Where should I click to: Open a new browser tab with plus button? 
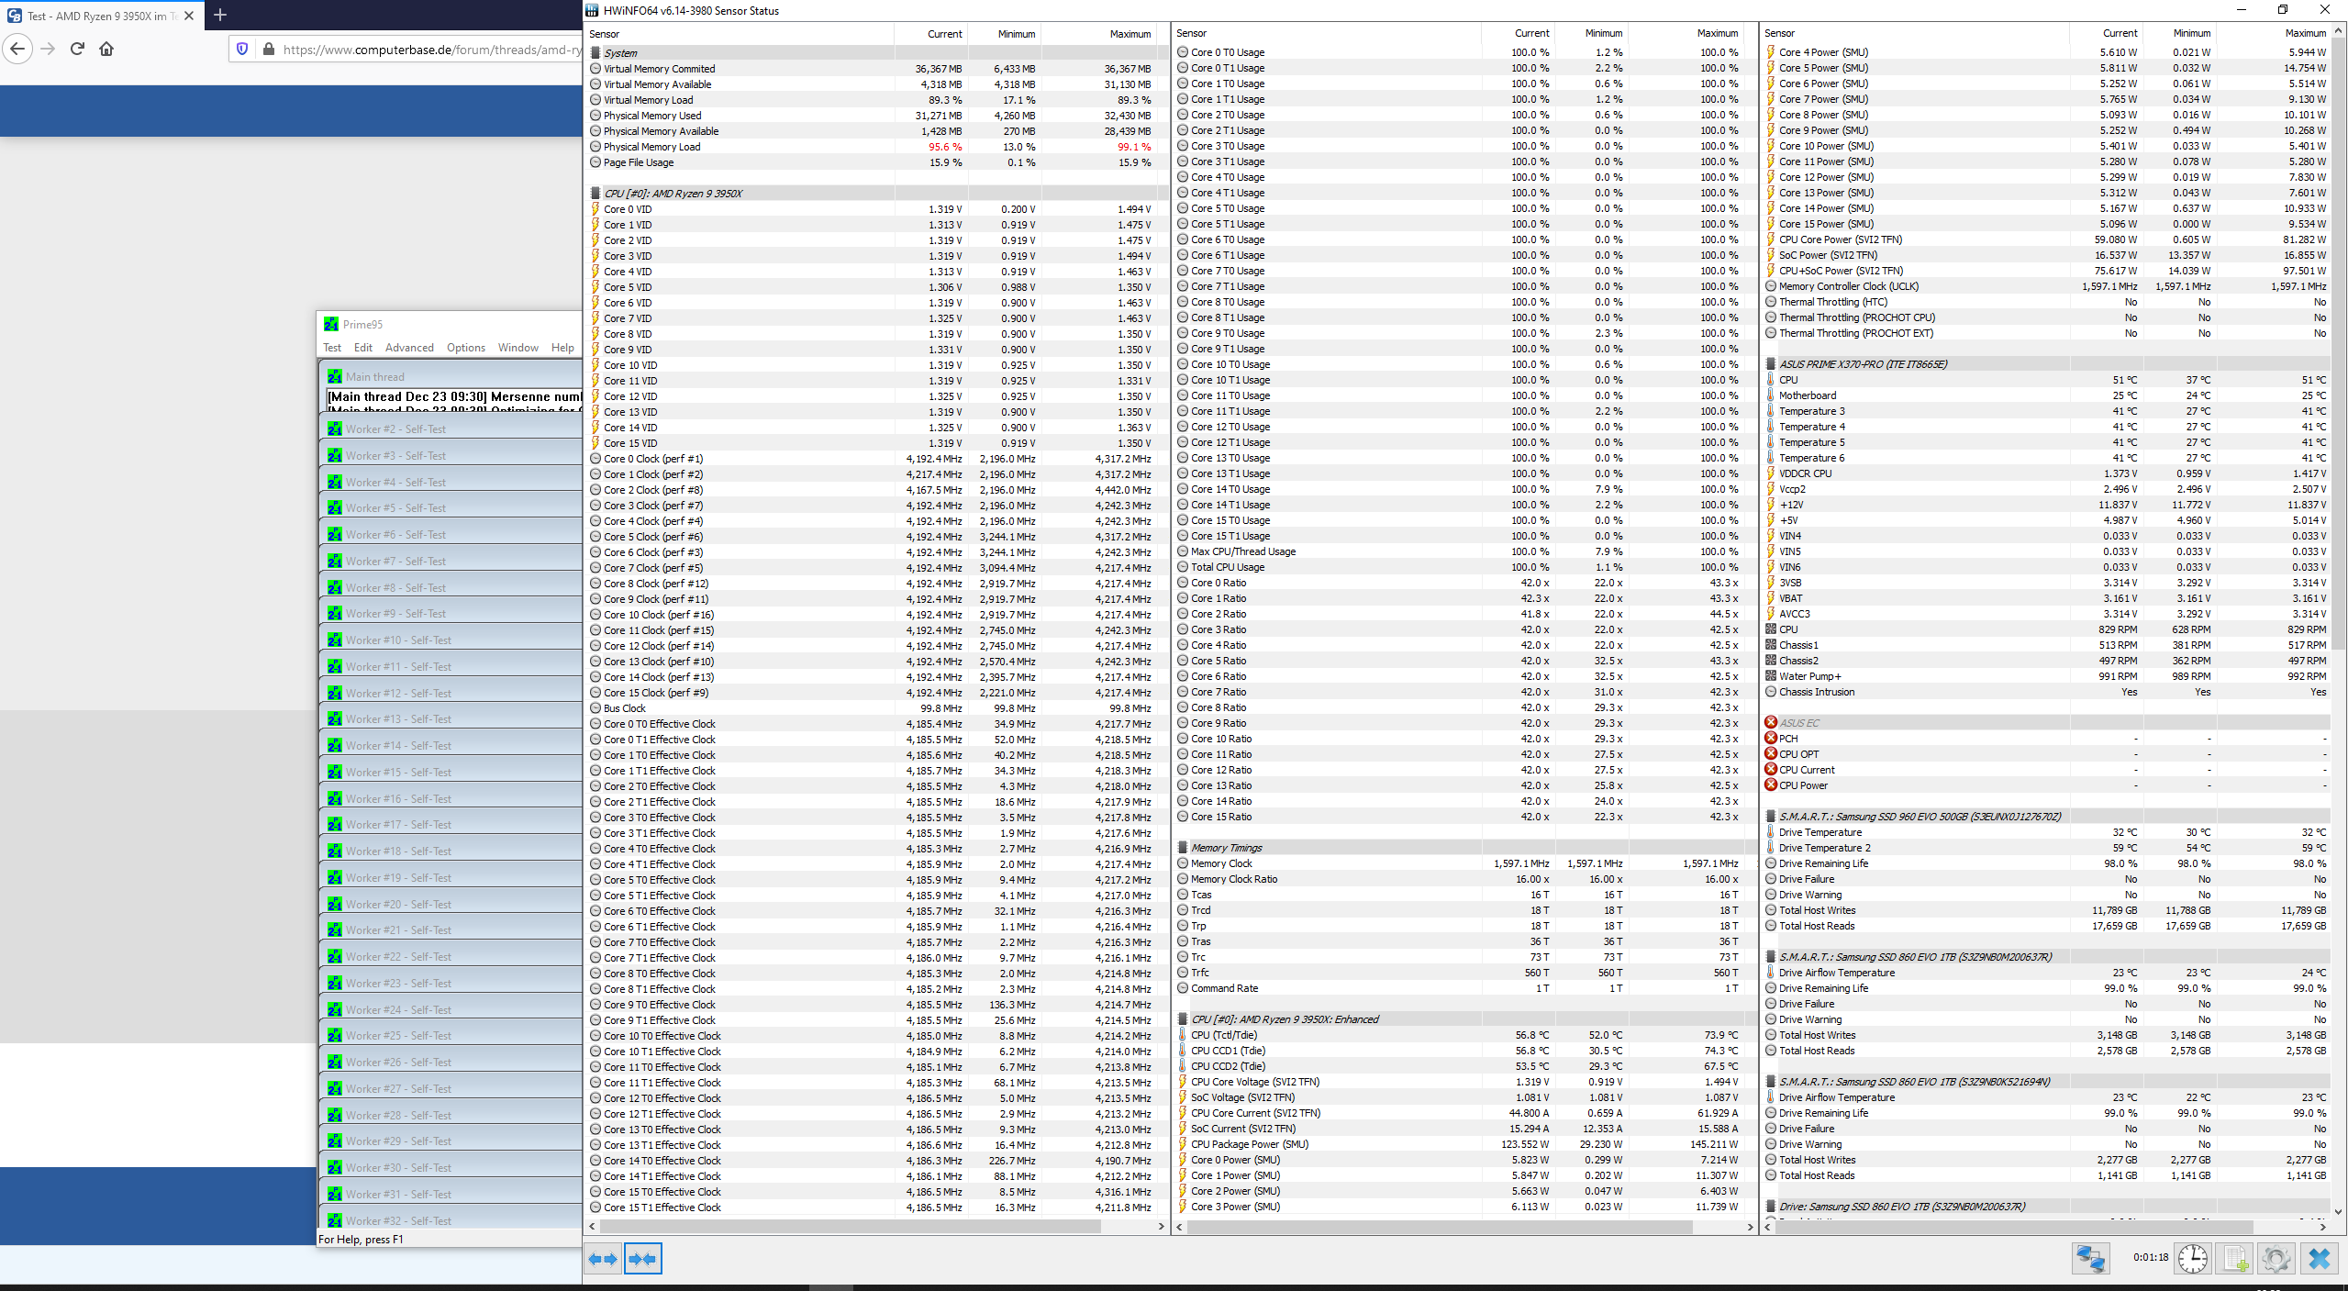220,15
